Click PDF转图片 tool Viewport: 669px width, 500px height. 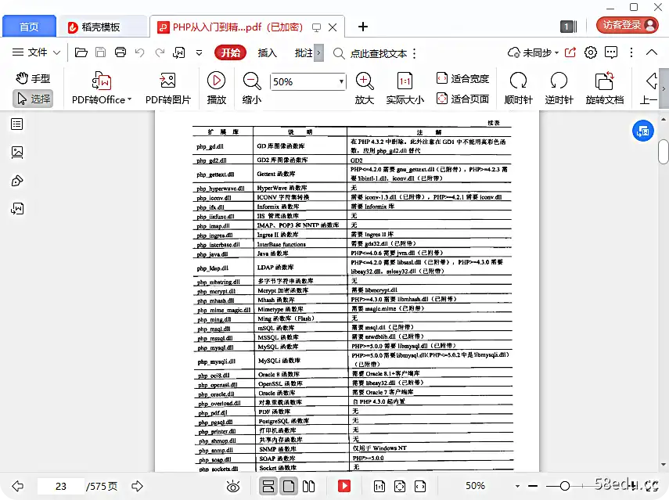pyautogui.click(x=168, y=88)
